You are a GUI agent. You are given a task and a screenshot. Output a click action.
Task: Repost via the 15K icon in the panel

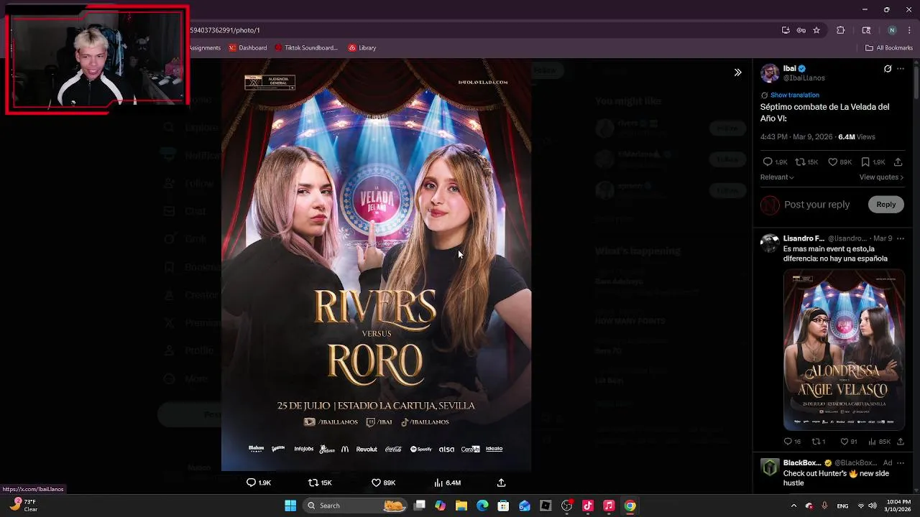click(x=799, y=162)
